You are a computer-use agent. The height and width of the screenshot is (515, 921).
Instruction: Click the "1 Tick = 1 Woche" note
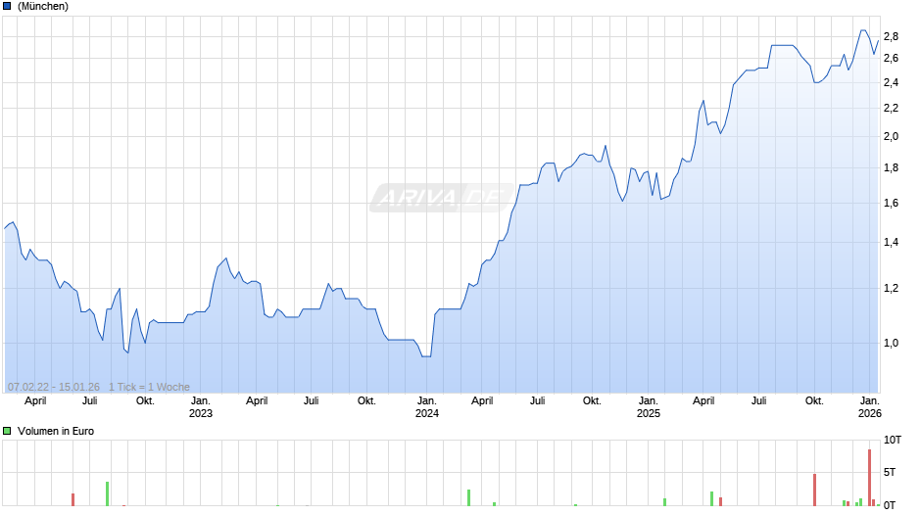point(149,387)
